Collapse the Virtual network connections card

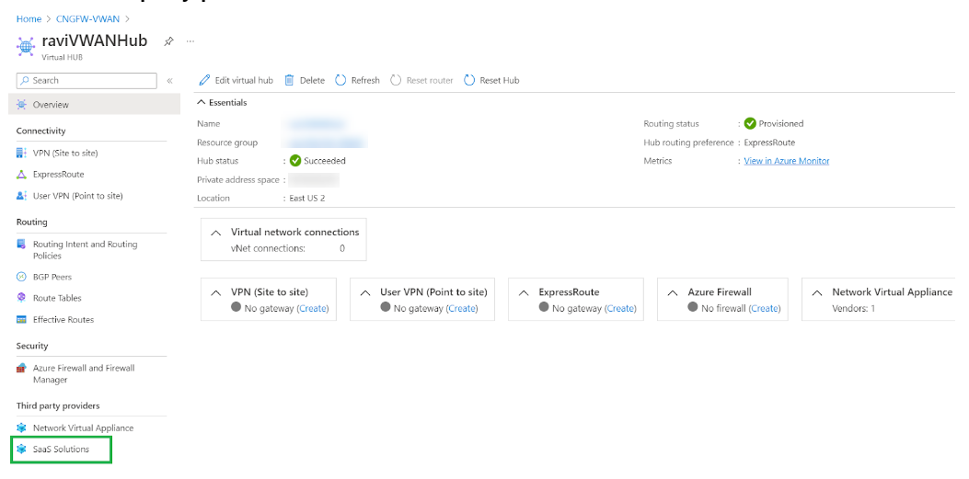click(216, 233)
